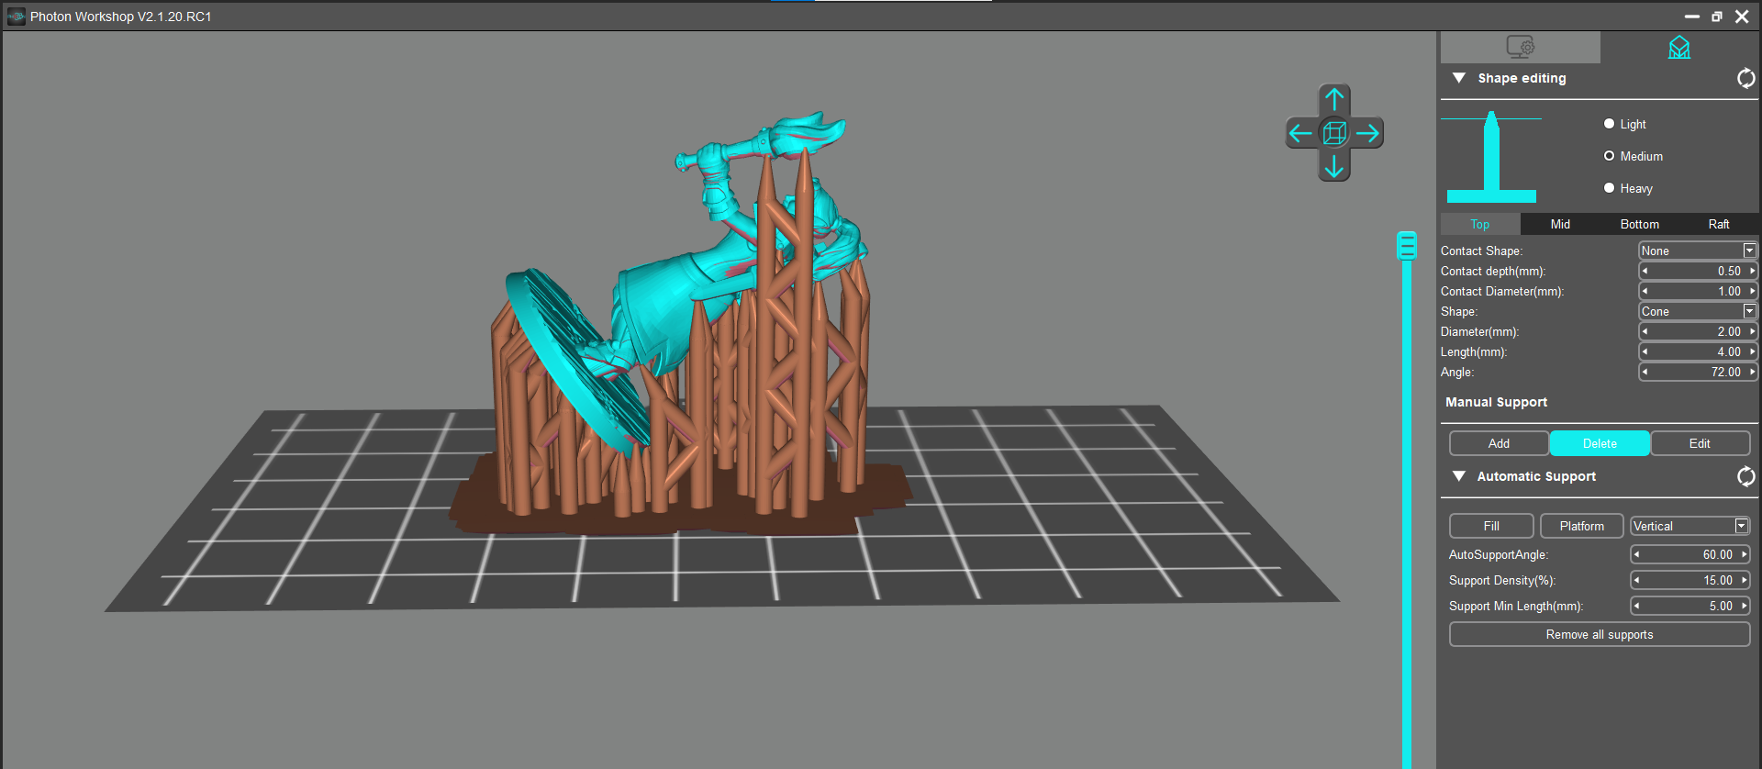Click the Contact depth value 0.50
This screenshot has width=1762, height=769.
coord(1729,271)
